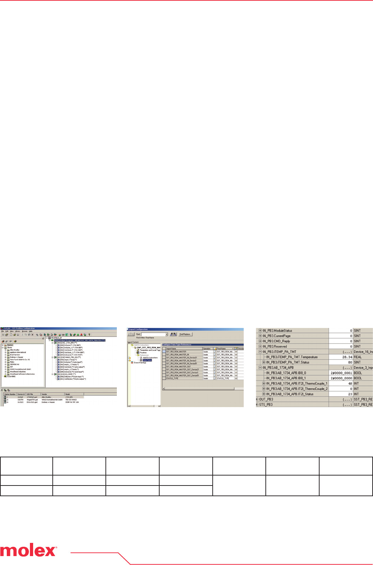Image resolution: width=373 pixels, height=565 pixels.
Task: Click the Cut scissors icon in Profibus toolbar
Action: [x=22, y=335]
